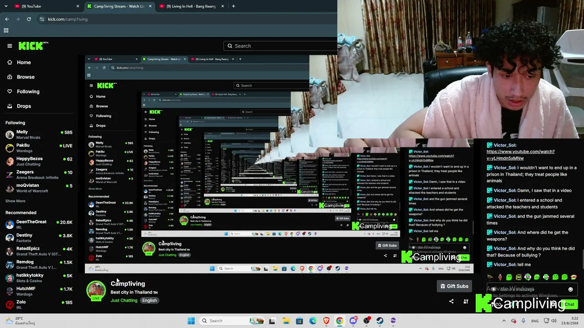Open PakBu's live channel
584x328 pixels.
[x=39, y=148]
